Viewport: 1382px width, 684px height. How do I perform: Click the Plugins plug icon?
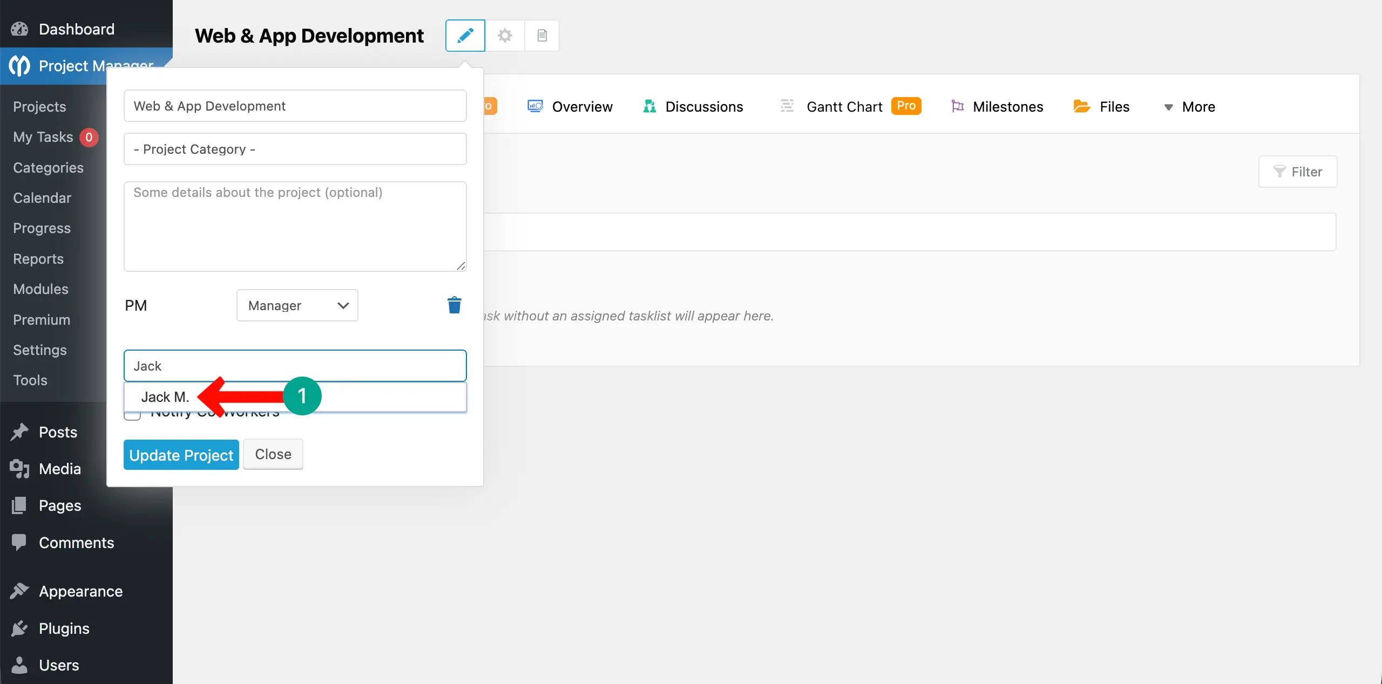pyautogui.click(x=19, y=628)
